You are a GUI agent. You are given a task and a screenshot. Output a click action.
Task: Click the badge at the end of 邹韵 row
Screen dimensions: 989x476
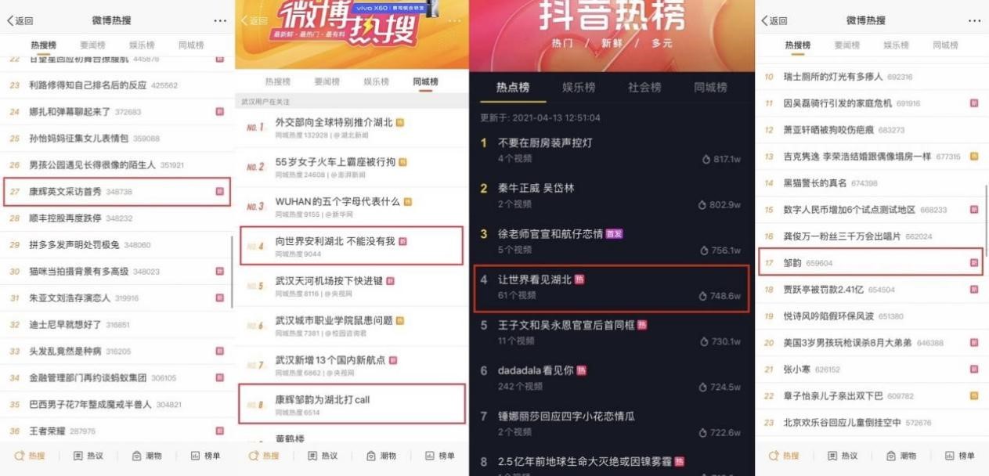(x=974, y=263)
